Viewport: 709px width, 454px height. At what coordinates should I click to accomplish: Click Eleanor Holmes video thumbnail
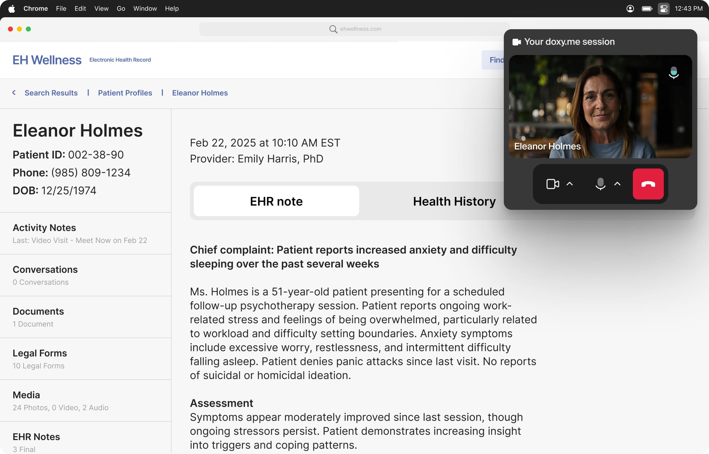600,106
